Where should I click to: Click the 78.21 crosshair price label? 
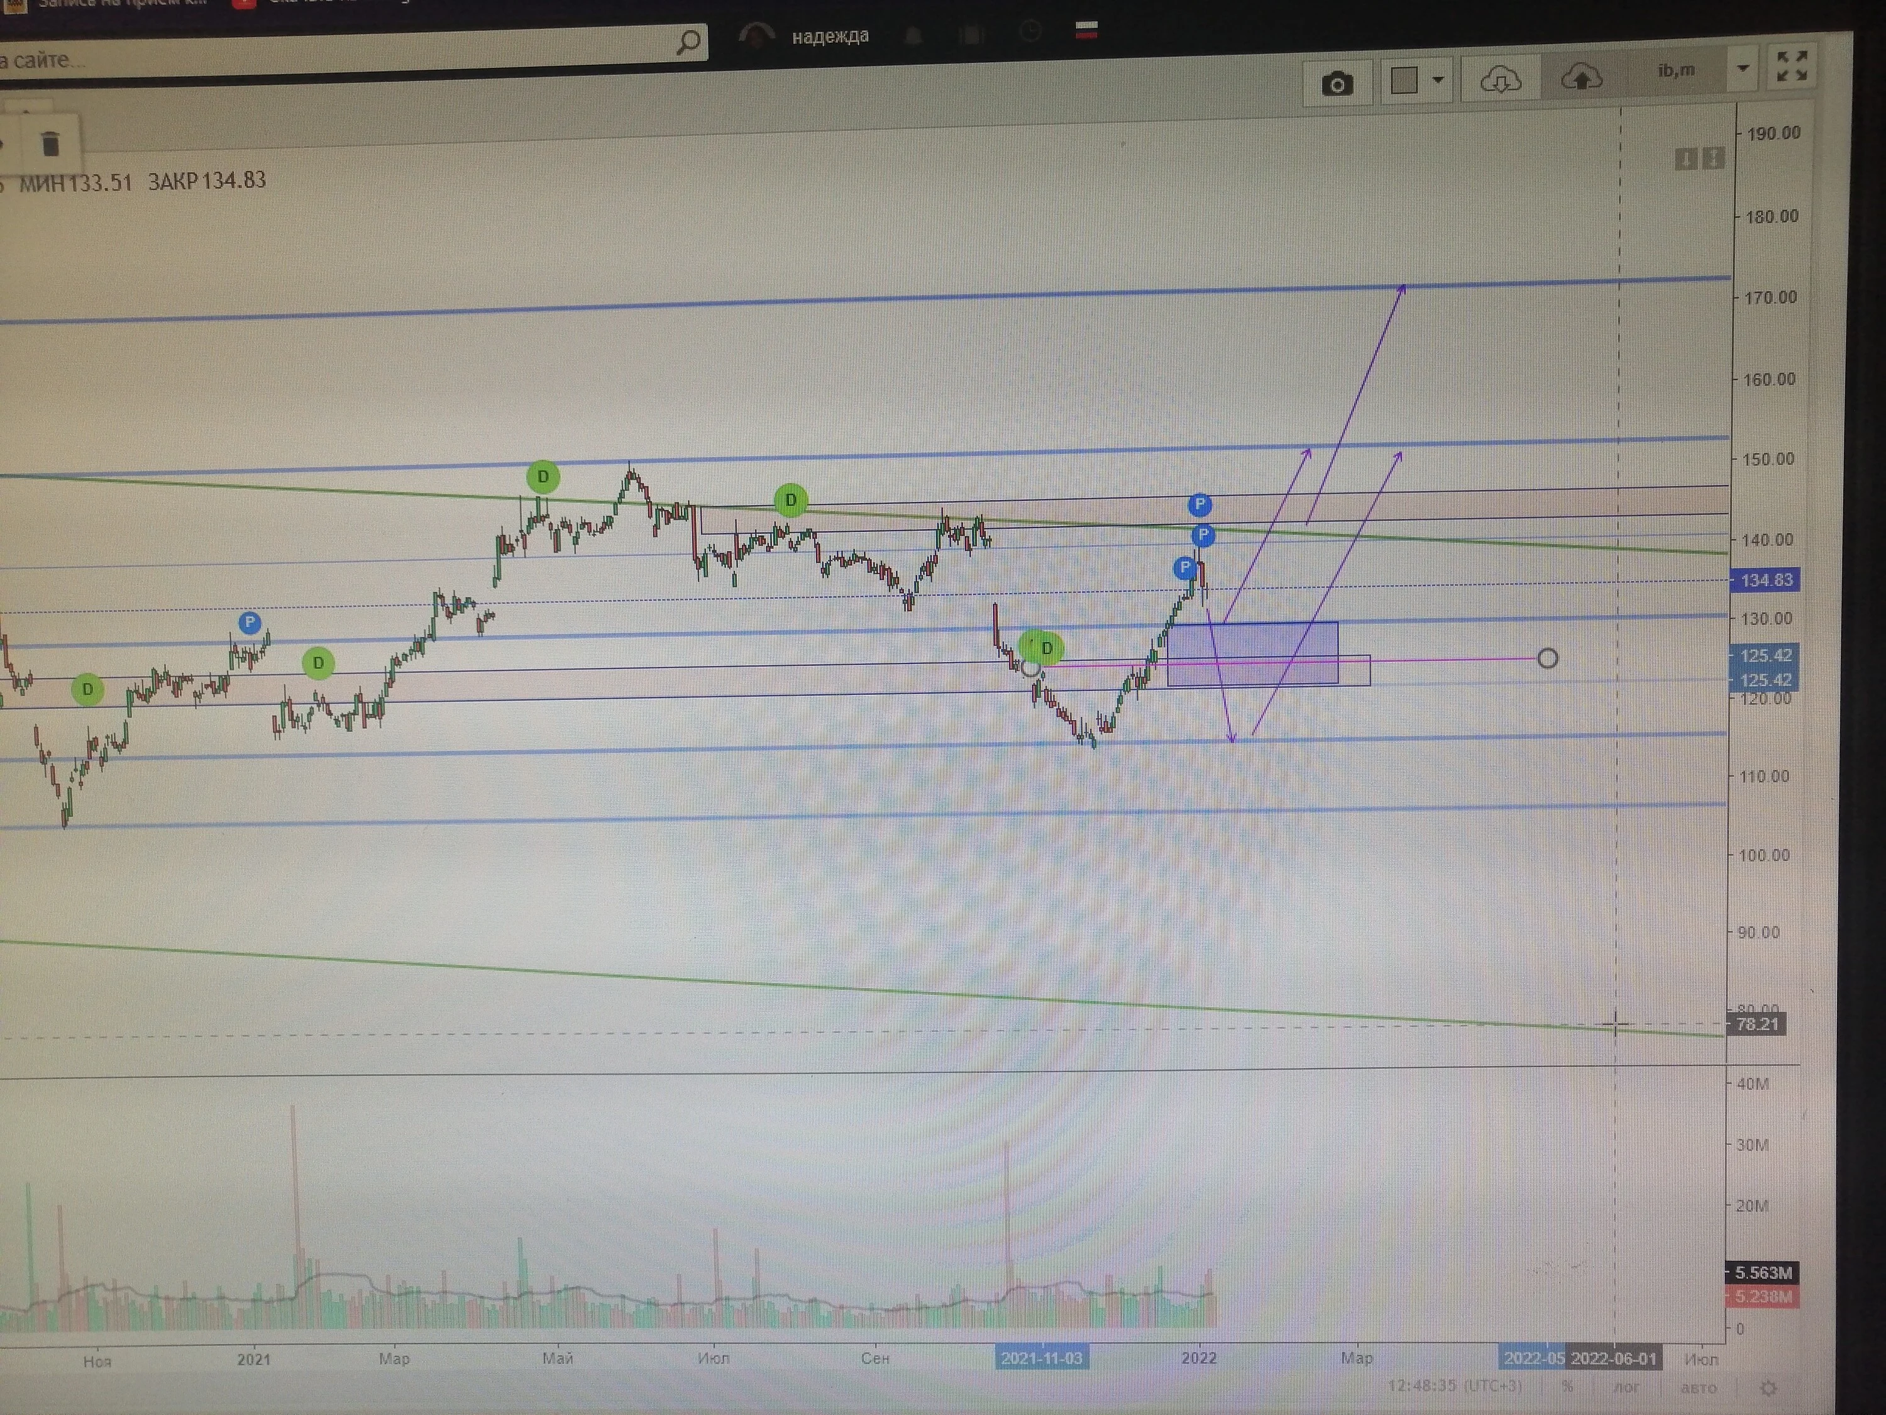pyautogui.click(x=1756, y=1024)
